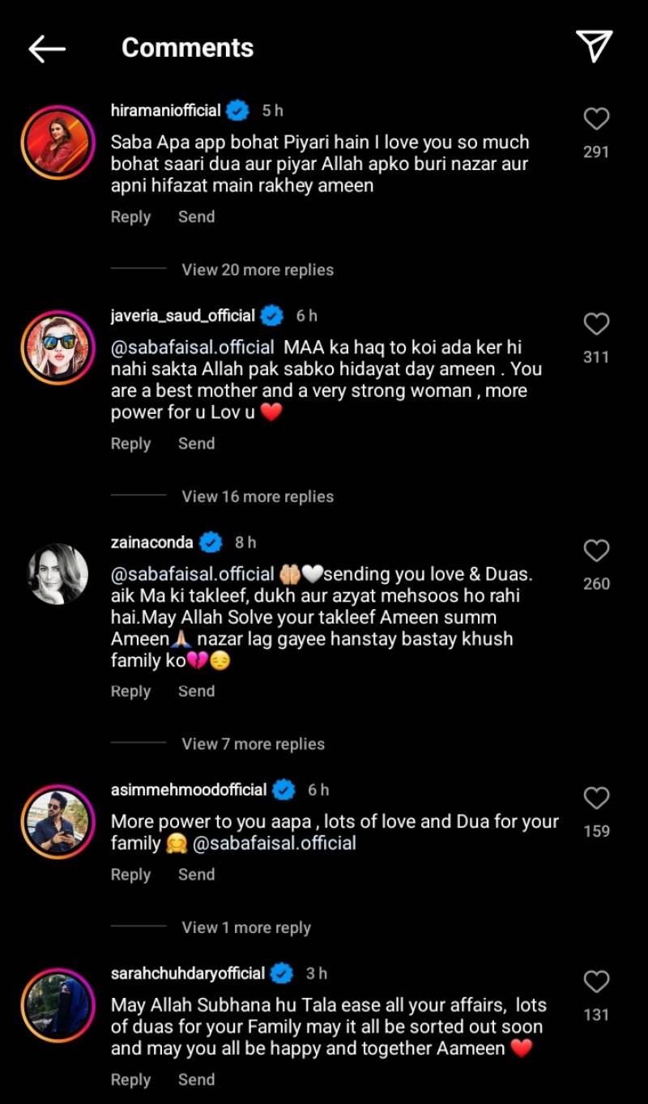Tap heart on sarahchuhdaryofficial's comment

[x=596, y=983]
